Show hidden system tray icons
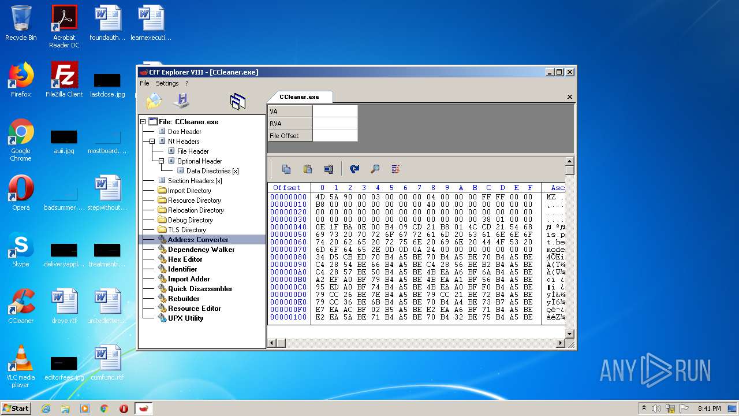The image size is (739, 416). click(x=644, y=408)
